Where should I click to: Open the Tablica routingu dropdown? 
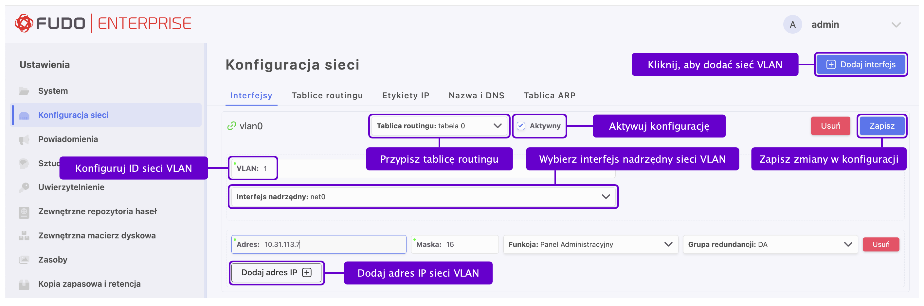[439, 126]
